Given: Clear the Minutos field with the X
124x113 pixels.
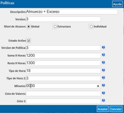Looking at the screenshot, I should pyautogui.click(x=98, y=86).
